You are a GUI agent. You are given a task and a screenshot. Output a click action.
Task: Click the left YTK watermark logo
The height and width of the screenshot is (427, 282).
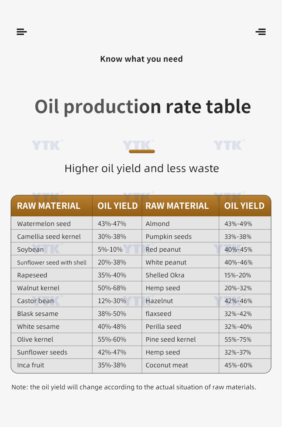[47, 145]
